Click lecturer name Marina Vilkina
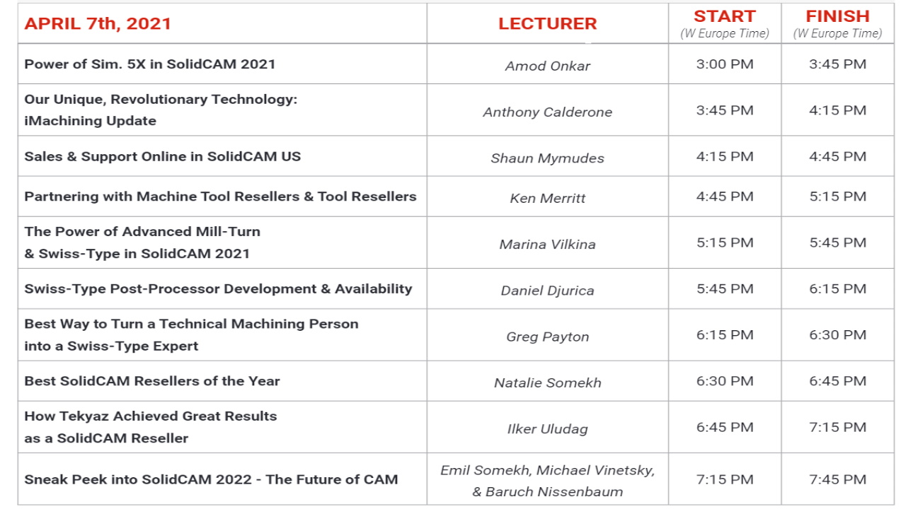The width and height of the screenshot is (906, 509). (547, 245)
